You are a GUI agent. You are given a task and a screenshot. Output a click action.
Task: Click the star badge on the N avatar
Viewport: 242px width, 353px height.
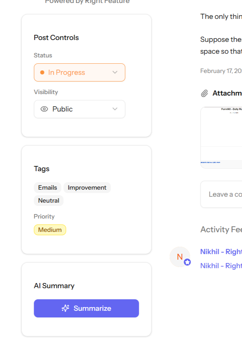pos(187,262)
